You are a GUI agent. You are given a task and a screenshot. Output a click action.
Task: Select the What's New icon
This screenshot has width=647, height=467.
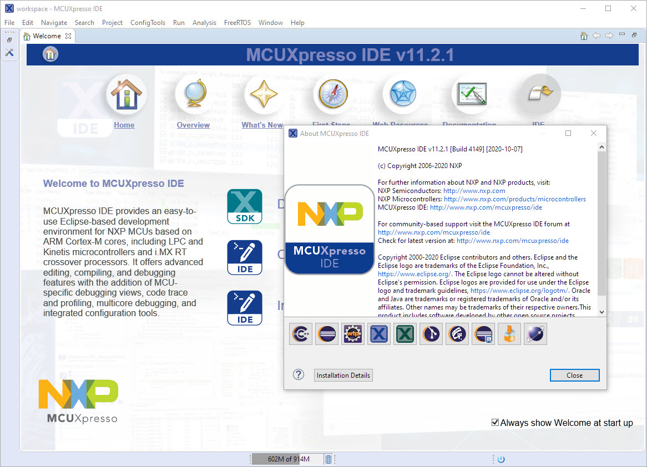click(264, 94)
